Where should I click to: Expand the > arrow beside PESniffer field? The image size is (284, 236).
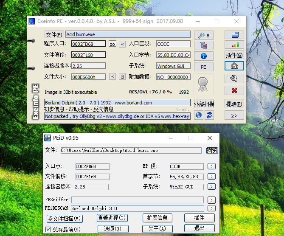[x=211, y=200]
